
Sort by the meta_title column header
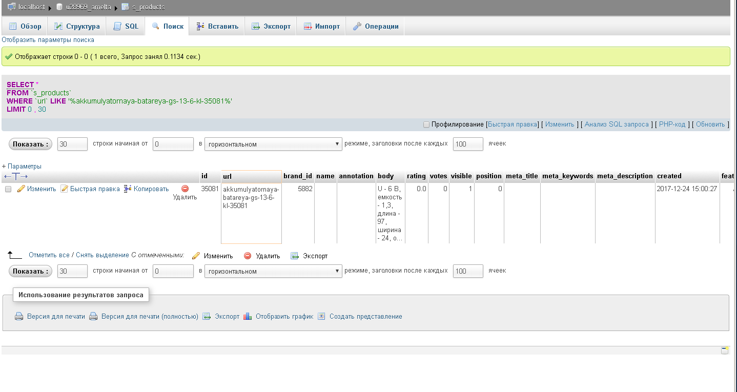point(522,176)
